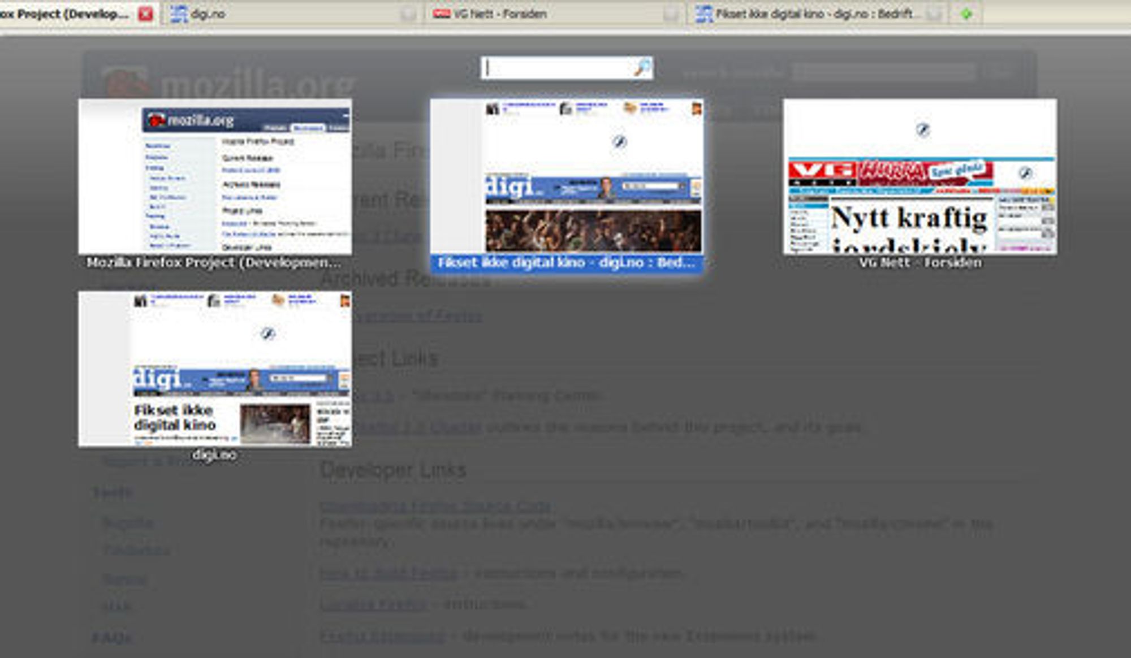This screenshot has height=658, width=1131.
Task: Click the Fikset ikke digital kino tab favicon
Action: pyautogui.click(x=704, y=14)
